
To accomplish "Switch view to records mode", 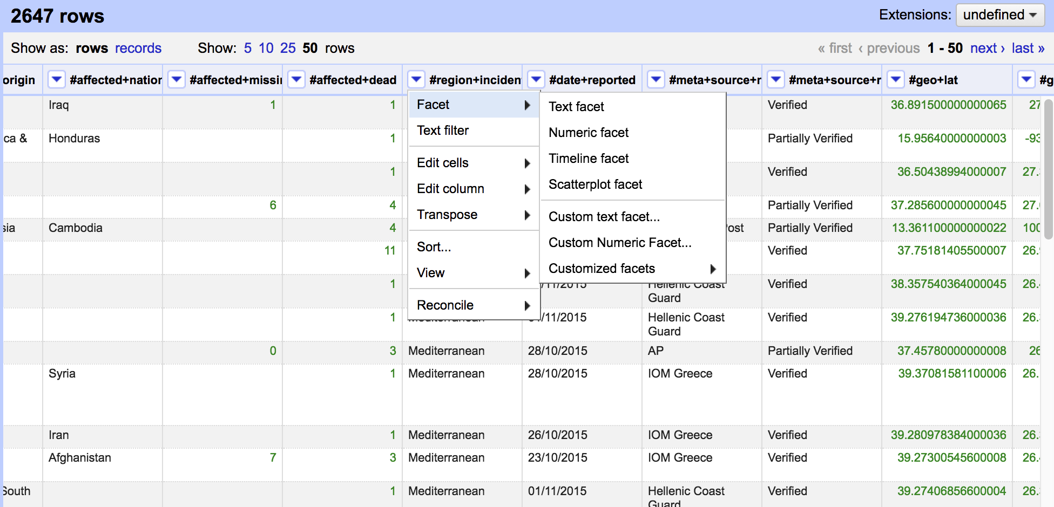I will click(x=138, y=48).
